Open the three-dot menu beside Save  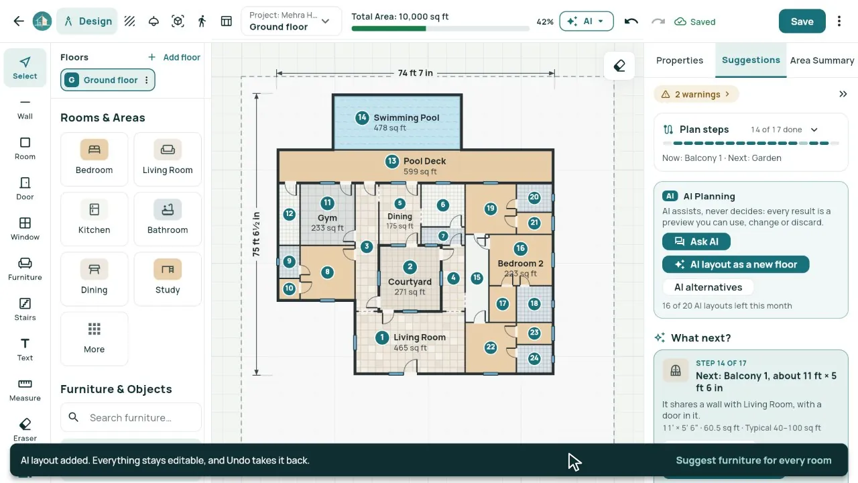pyautogui.click(x=839, y=21)
